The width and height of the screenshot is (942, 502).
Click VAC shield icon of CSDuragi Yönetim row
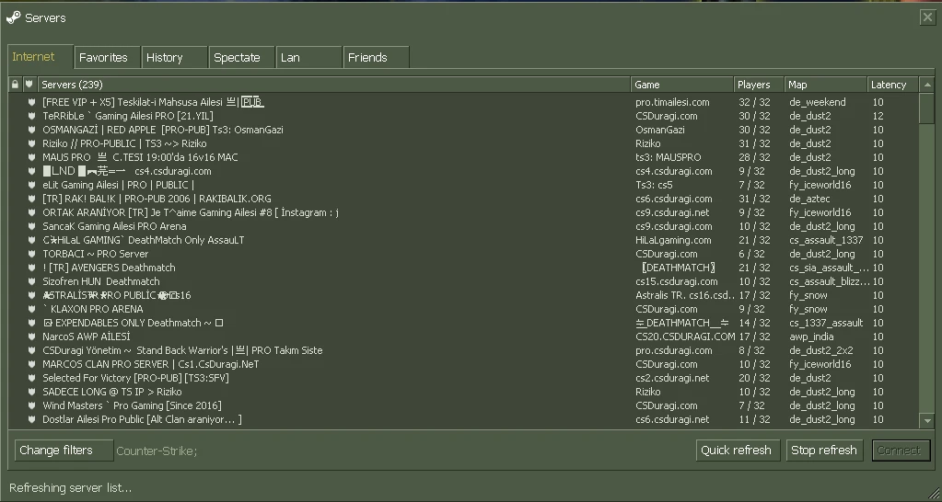(32, 350)
